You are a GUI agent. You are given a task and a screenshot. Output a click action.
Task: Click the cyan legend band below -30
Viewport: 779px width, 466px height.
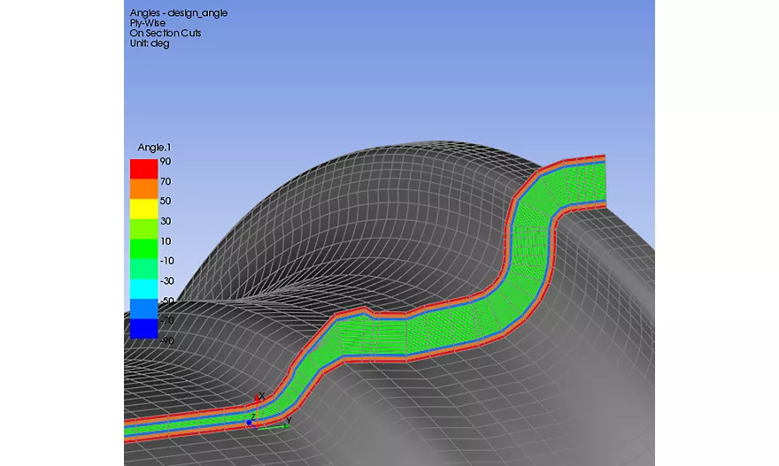coord(143,288)
